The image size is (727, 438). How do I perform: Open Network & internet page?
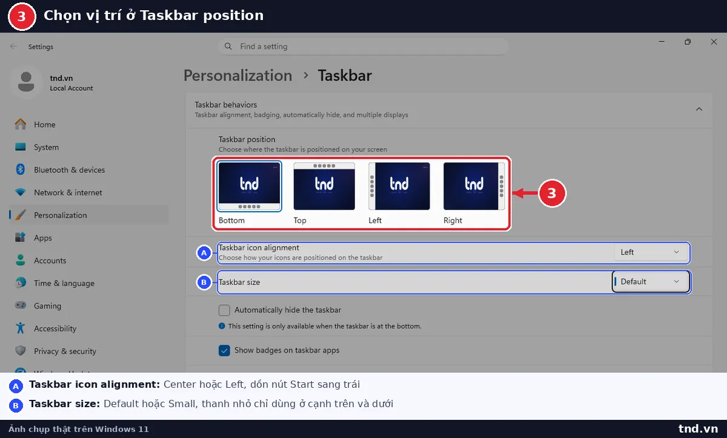(88, 192)
